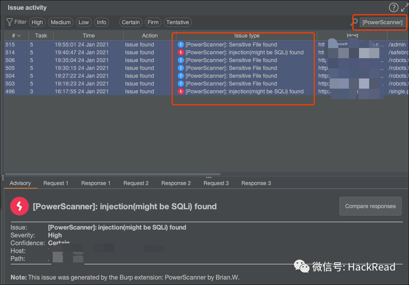Sort by the Time column header
The width and height of the screenshot is (409, 285).
pyautogui.click(x=89, y=36)
